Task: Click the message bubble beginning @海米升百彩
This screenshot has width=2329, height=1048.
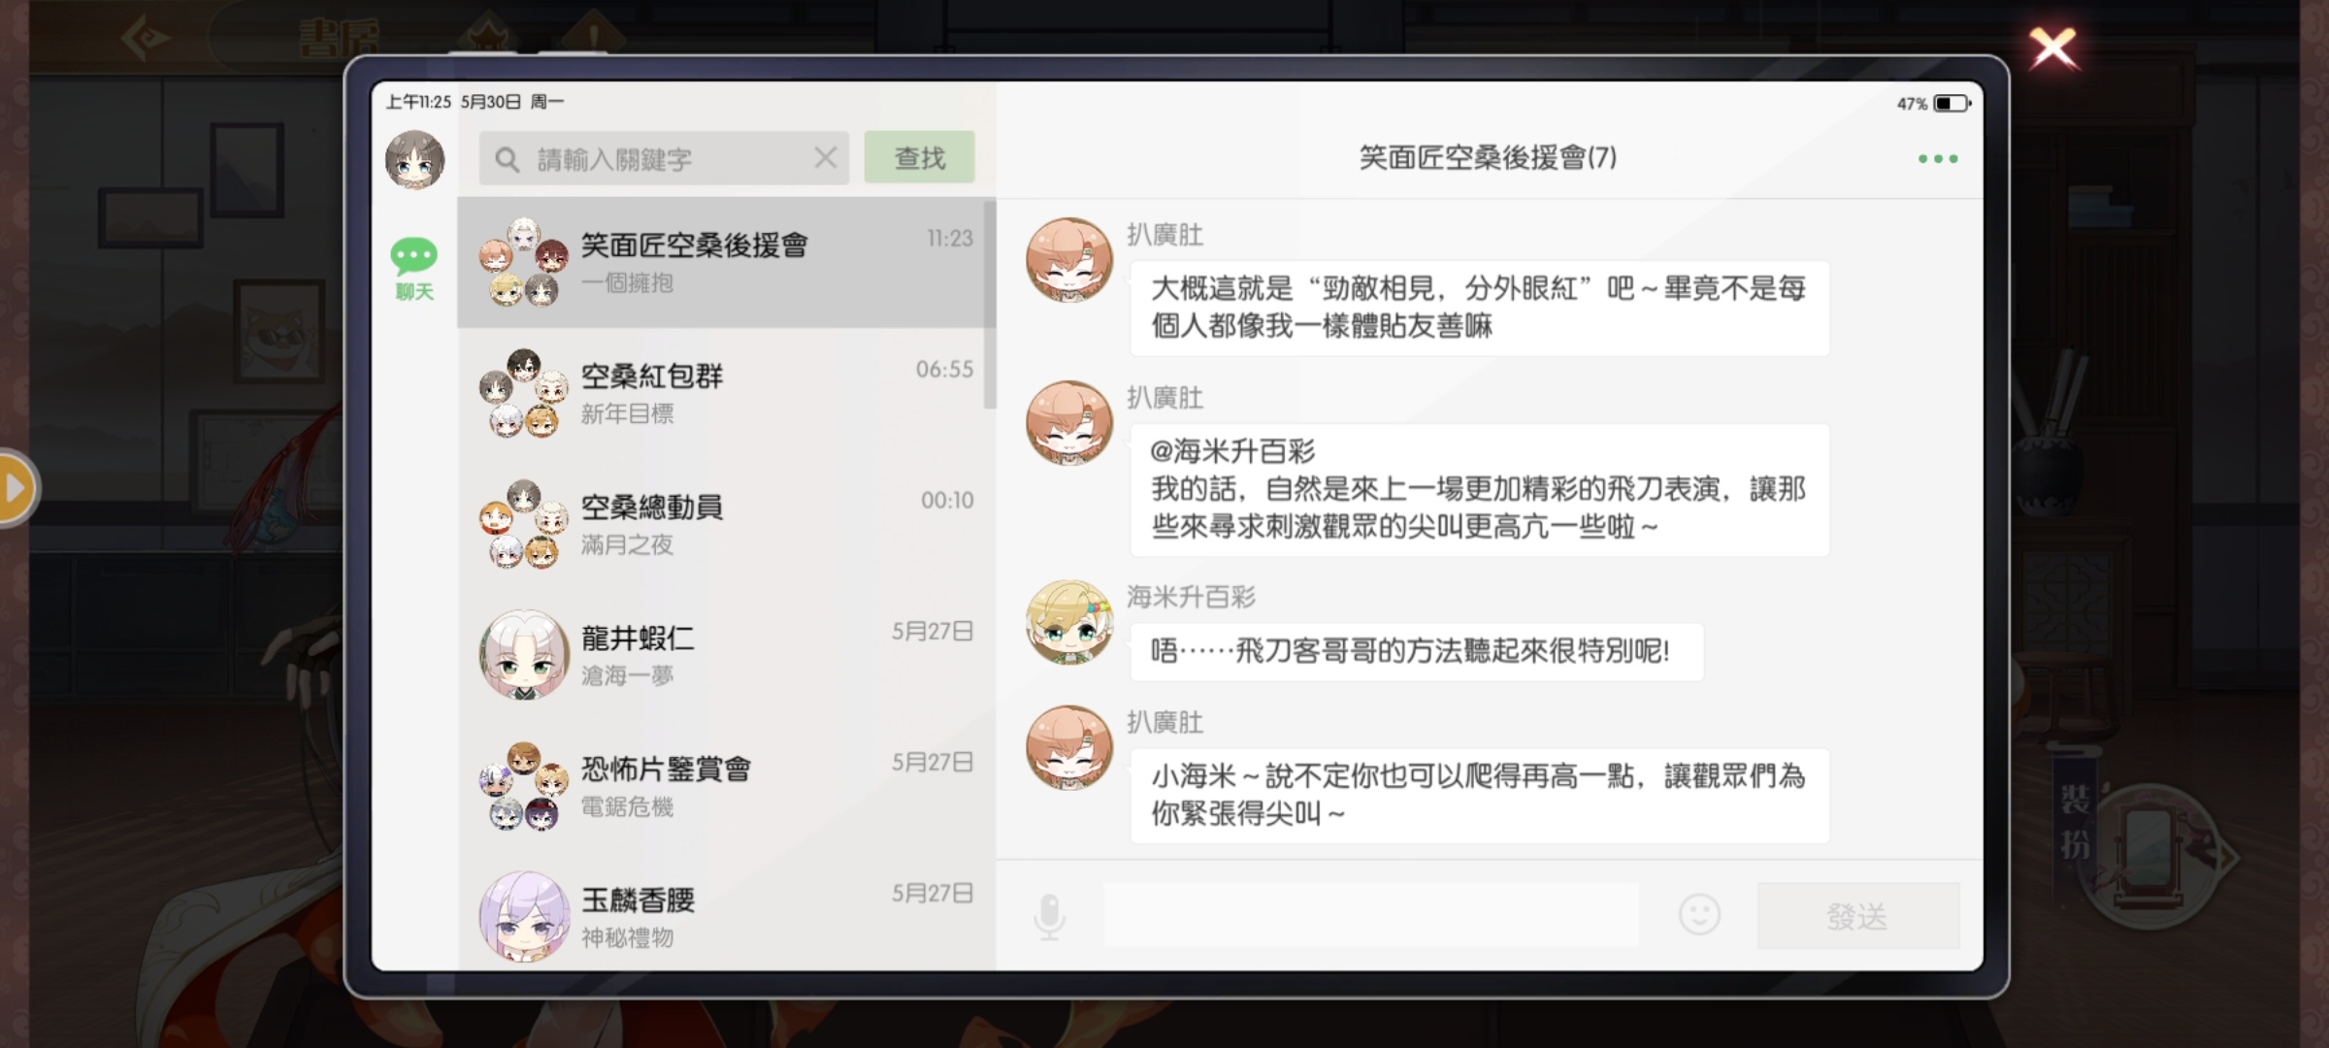Action: [1480, 490]
